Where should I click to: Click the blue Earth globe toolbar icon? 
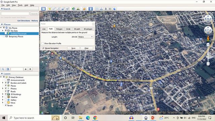point(115,9)
